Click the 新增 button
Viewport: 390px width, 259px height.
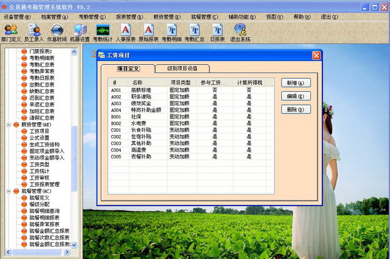pos(296,83)
